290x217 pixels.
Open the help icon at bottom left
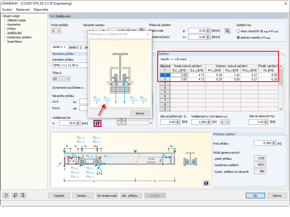6,196
